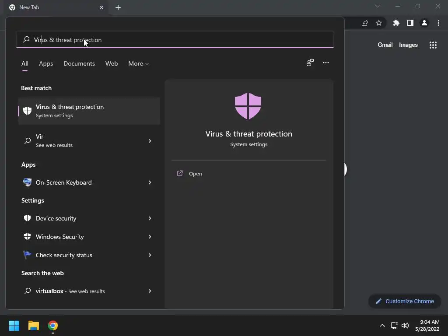Open Virus & threat protection best match
This screenshot has width=448, height=336.
pyautogui.click(x=89, y=111)
